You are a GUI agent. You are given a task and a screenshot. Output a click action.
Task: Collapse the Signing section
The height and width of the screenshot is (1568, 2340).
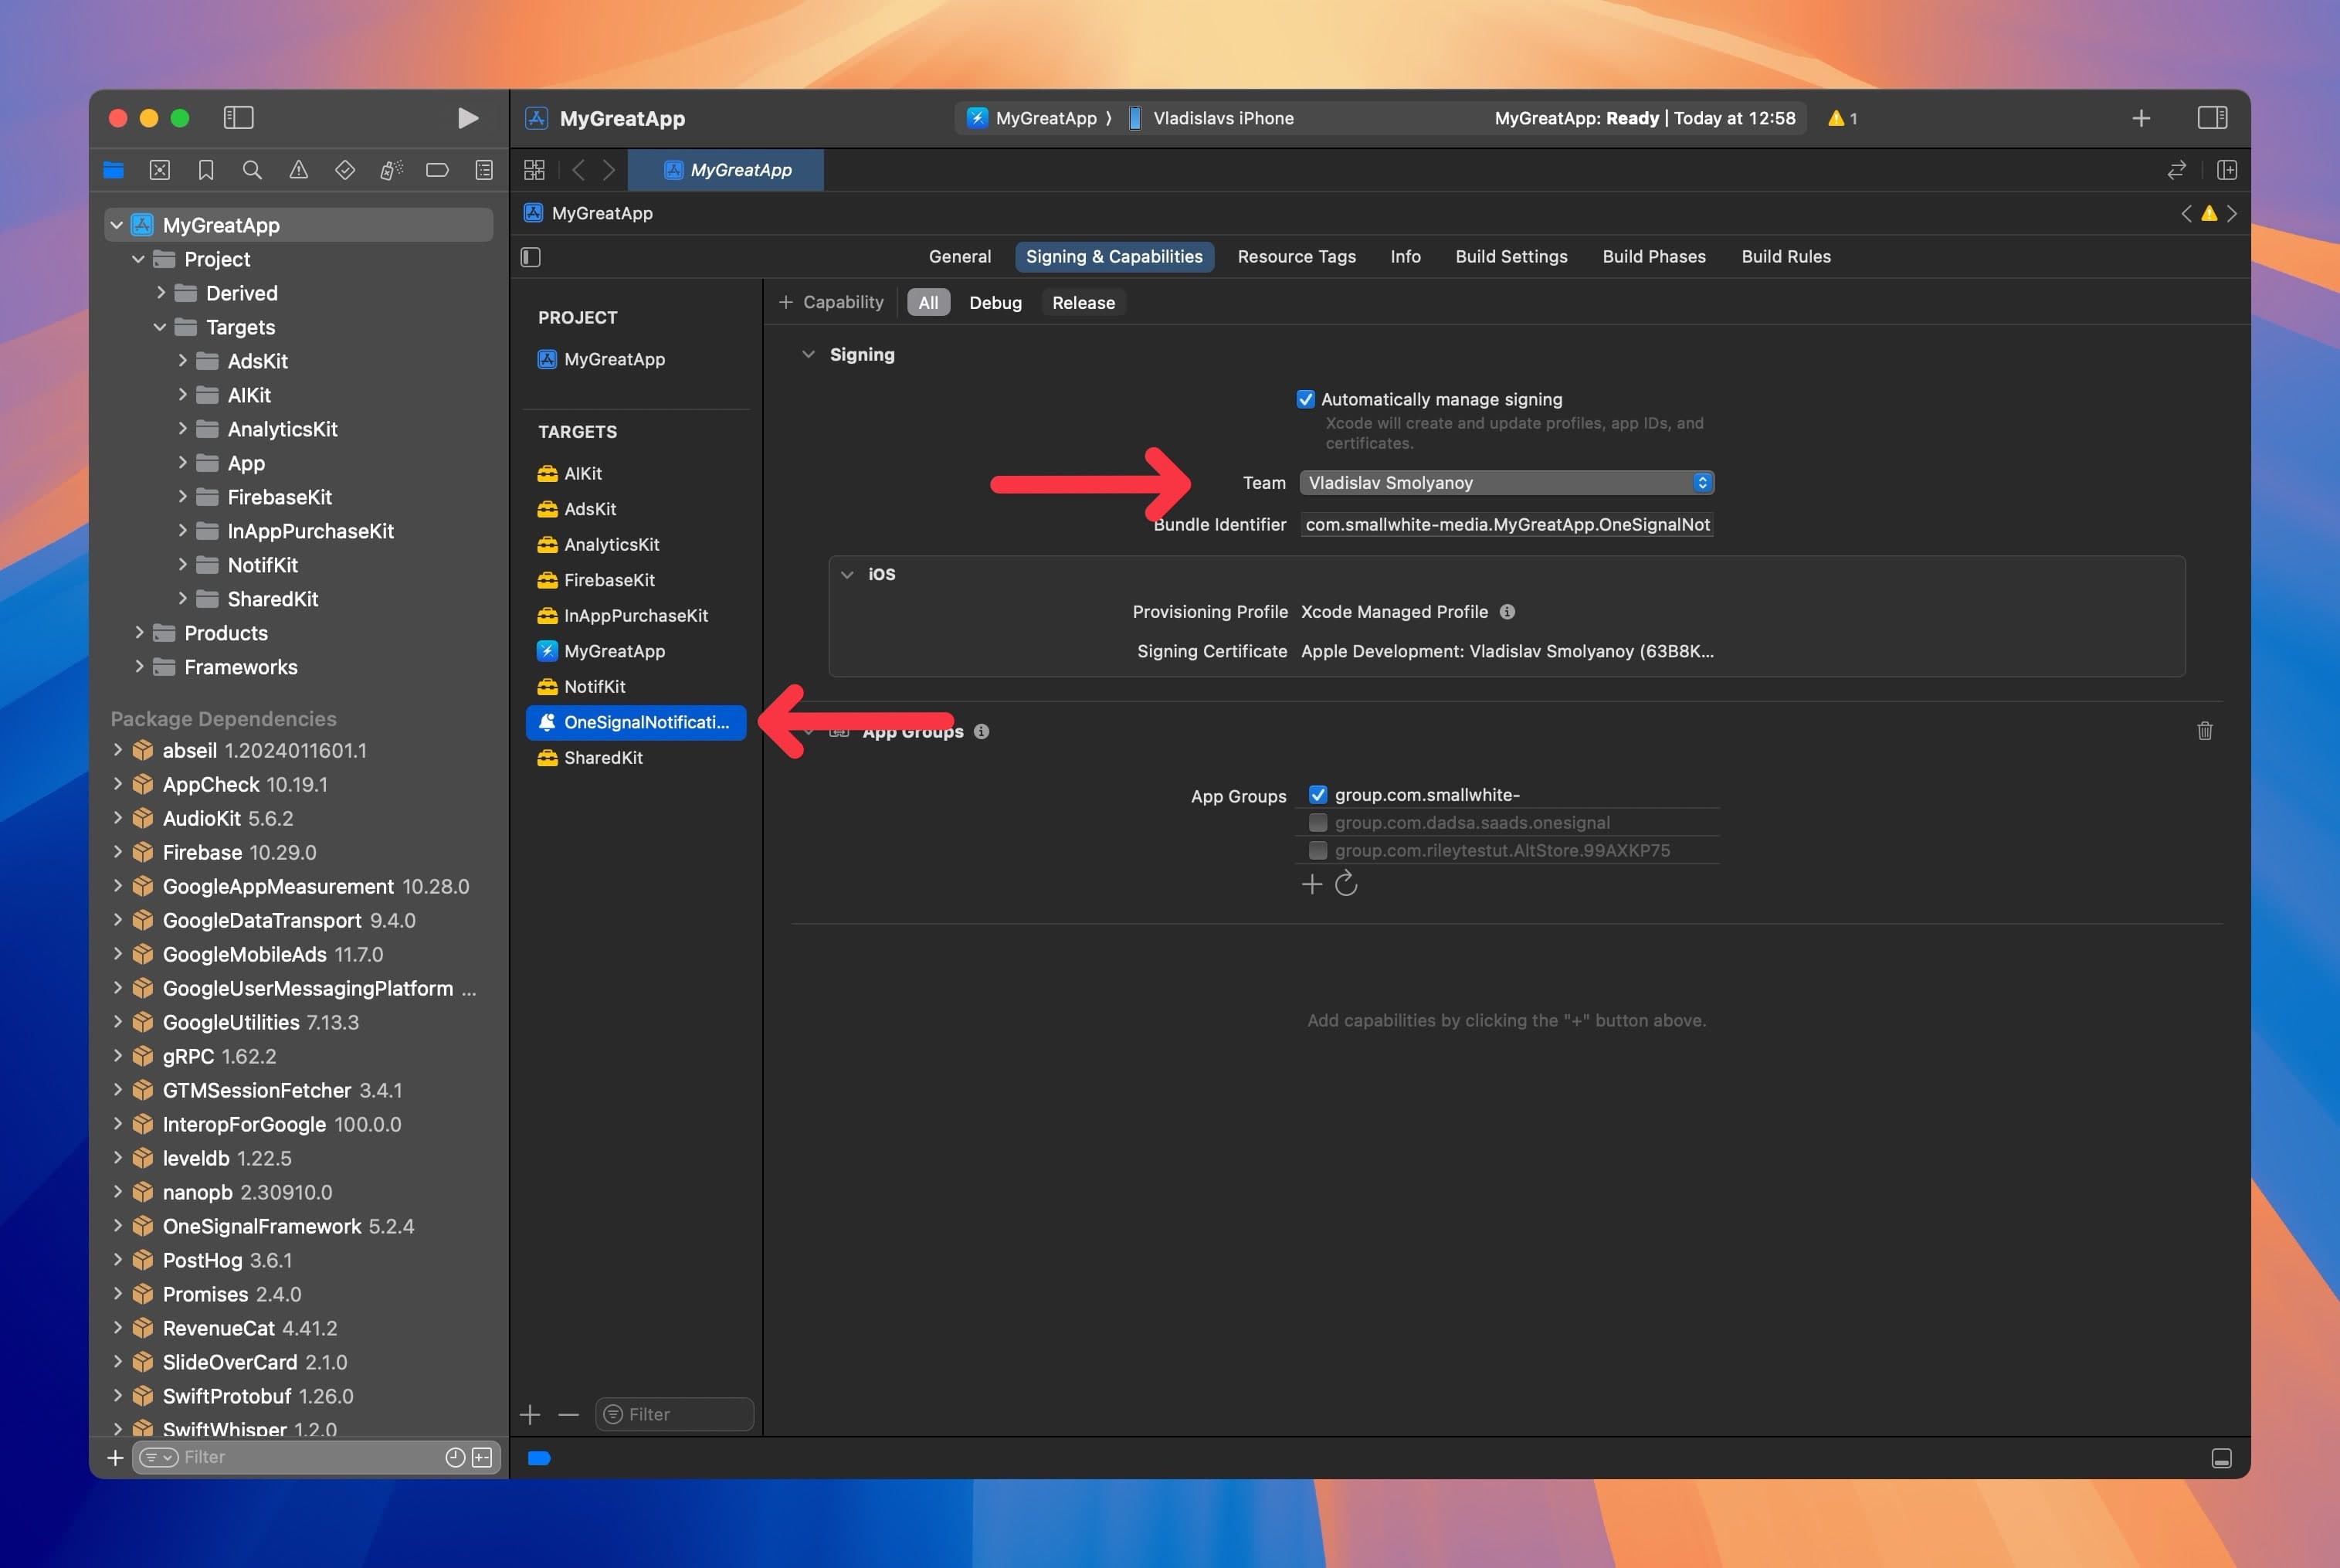tap(808, 355)
